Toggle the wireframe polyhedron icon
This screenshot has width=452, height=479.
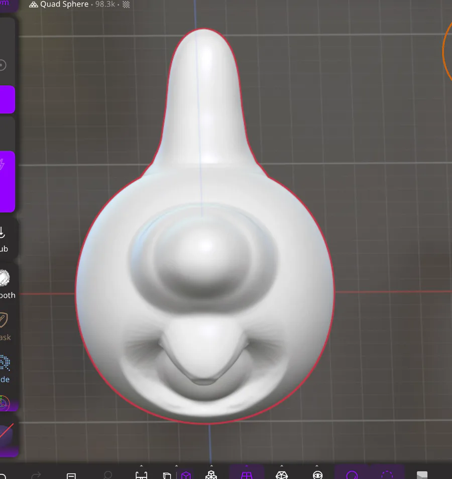point(282,475)
